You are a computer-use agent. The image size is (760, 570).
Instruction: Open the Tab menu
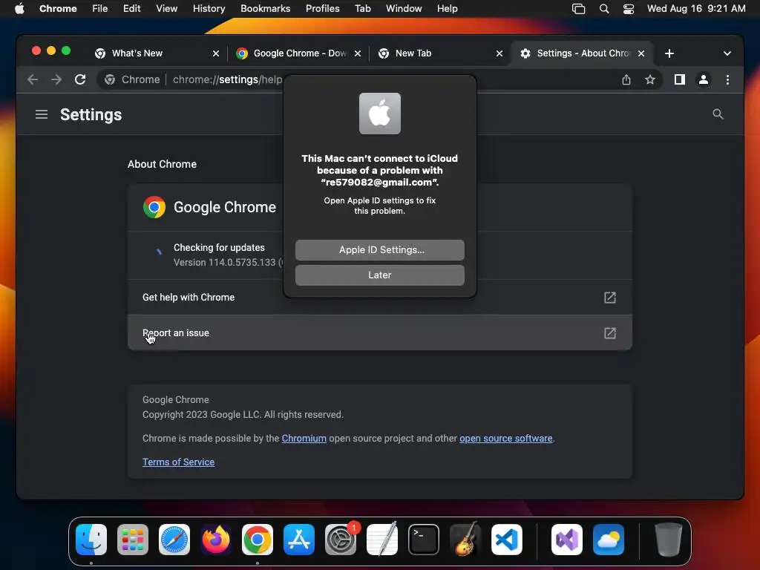[362, 9]
